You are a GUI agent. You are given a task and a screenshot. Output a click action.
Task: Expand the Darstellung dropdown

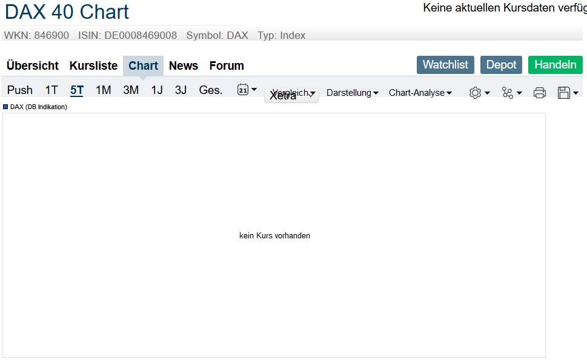[x=353, y=93]
